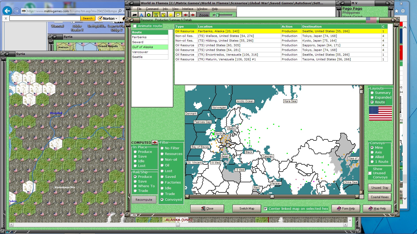Click the blue letter A toolbar icon
This screenshot has height=234, width=417.
pos(141,15)
